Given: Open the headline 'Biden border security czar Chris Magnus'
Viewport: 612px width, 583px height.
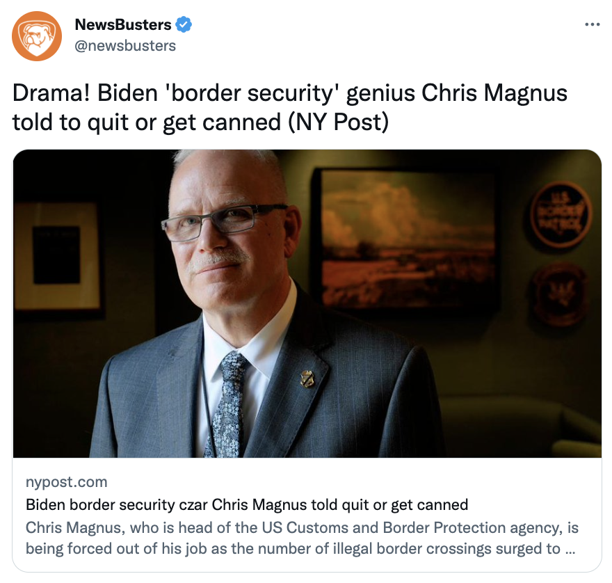Looking at the screenshot, I should click(x=247, y=504).
